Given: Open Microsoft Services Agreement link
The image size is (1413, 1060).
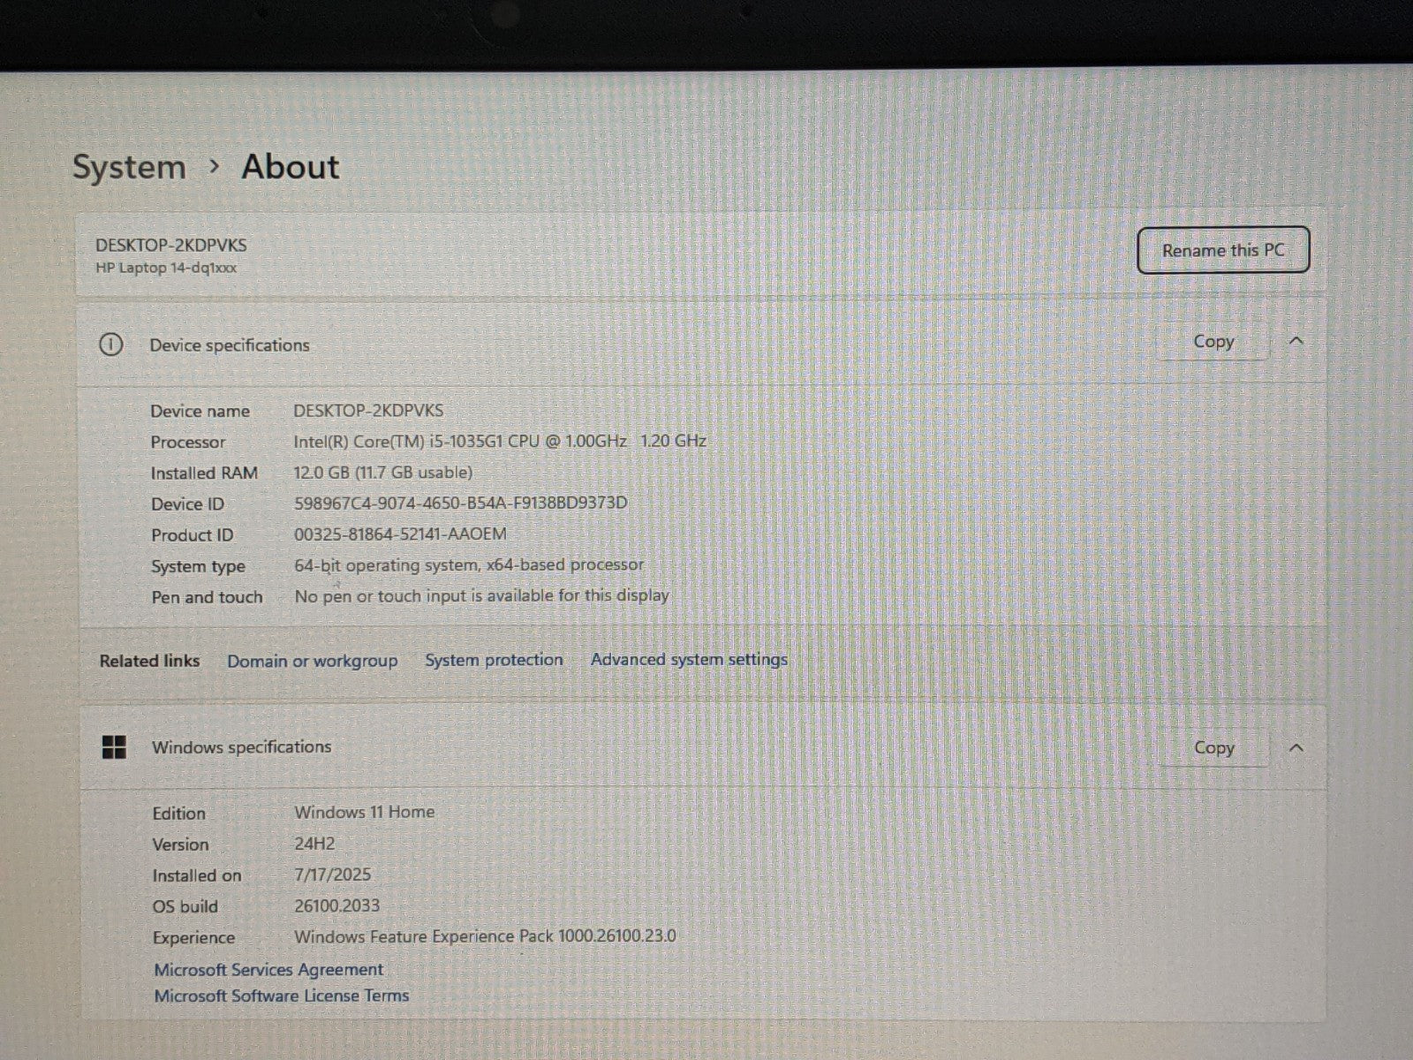Looking at the screenshot, I should (268, 970).
